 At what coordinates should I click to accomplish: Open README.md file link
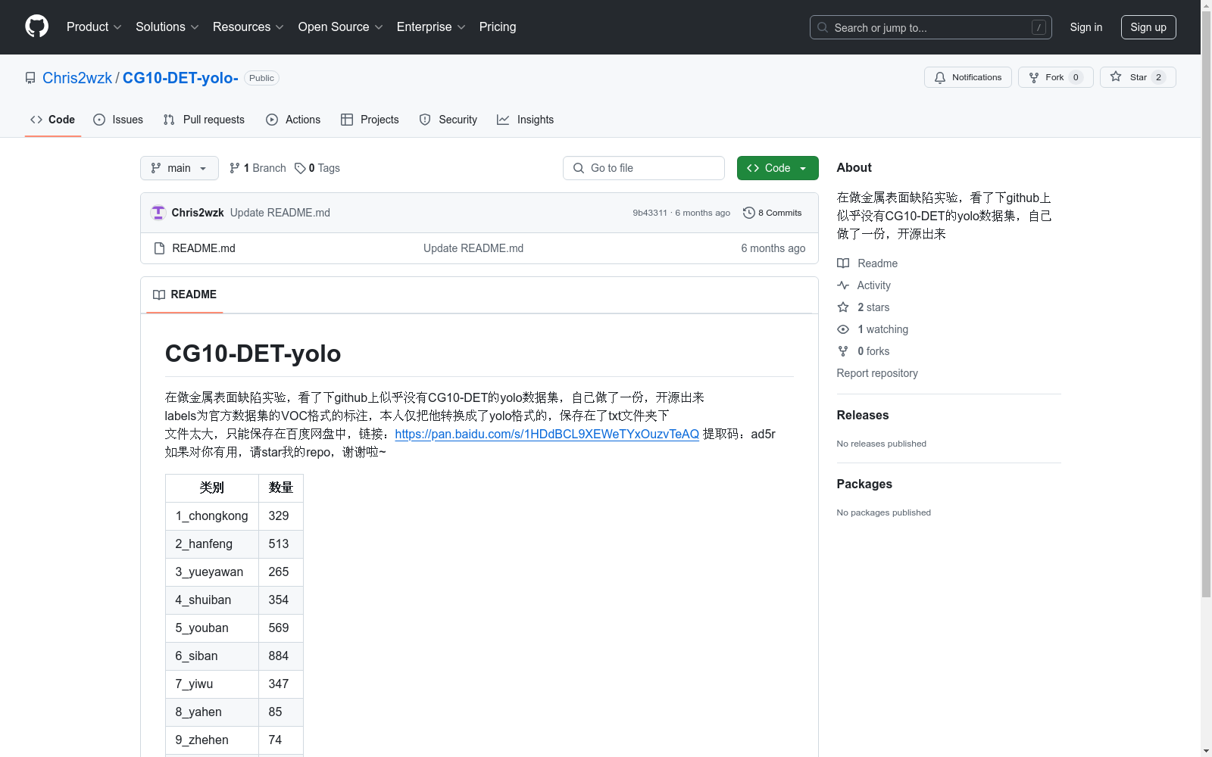[x=204, y=248]
